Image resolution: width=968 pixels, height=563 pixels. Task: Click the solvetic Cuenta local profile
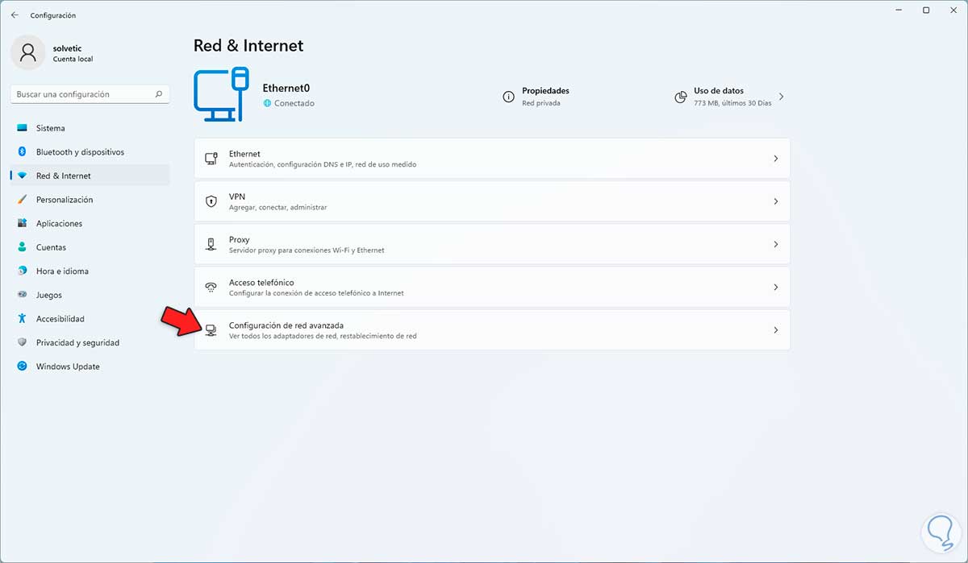tap(52, 52)
